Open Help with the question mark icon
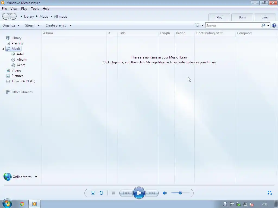Image resolution: width=278 pixels, height=208 pixels. coord(274,25)
